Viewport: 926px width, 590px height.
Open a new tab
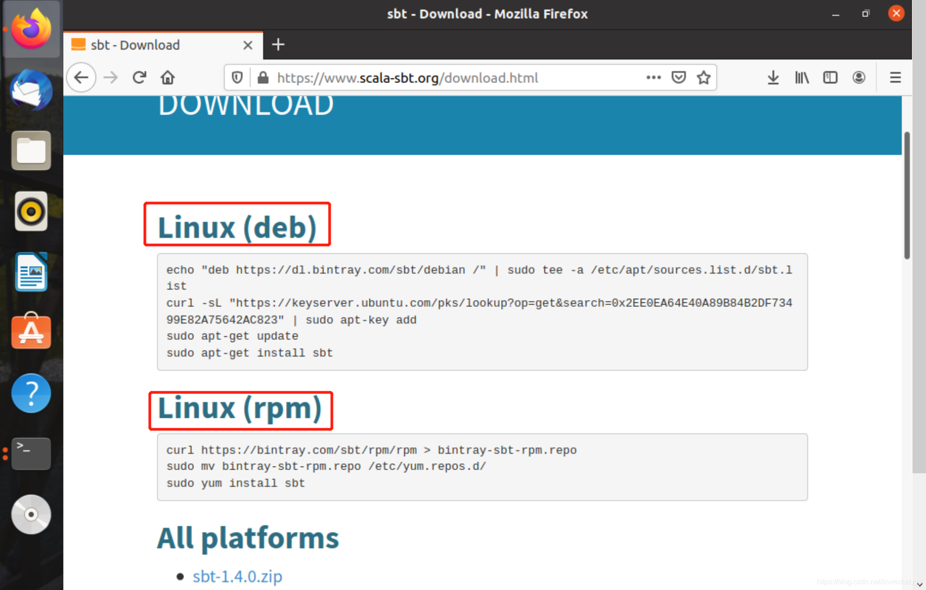click(x=278, y=45)
